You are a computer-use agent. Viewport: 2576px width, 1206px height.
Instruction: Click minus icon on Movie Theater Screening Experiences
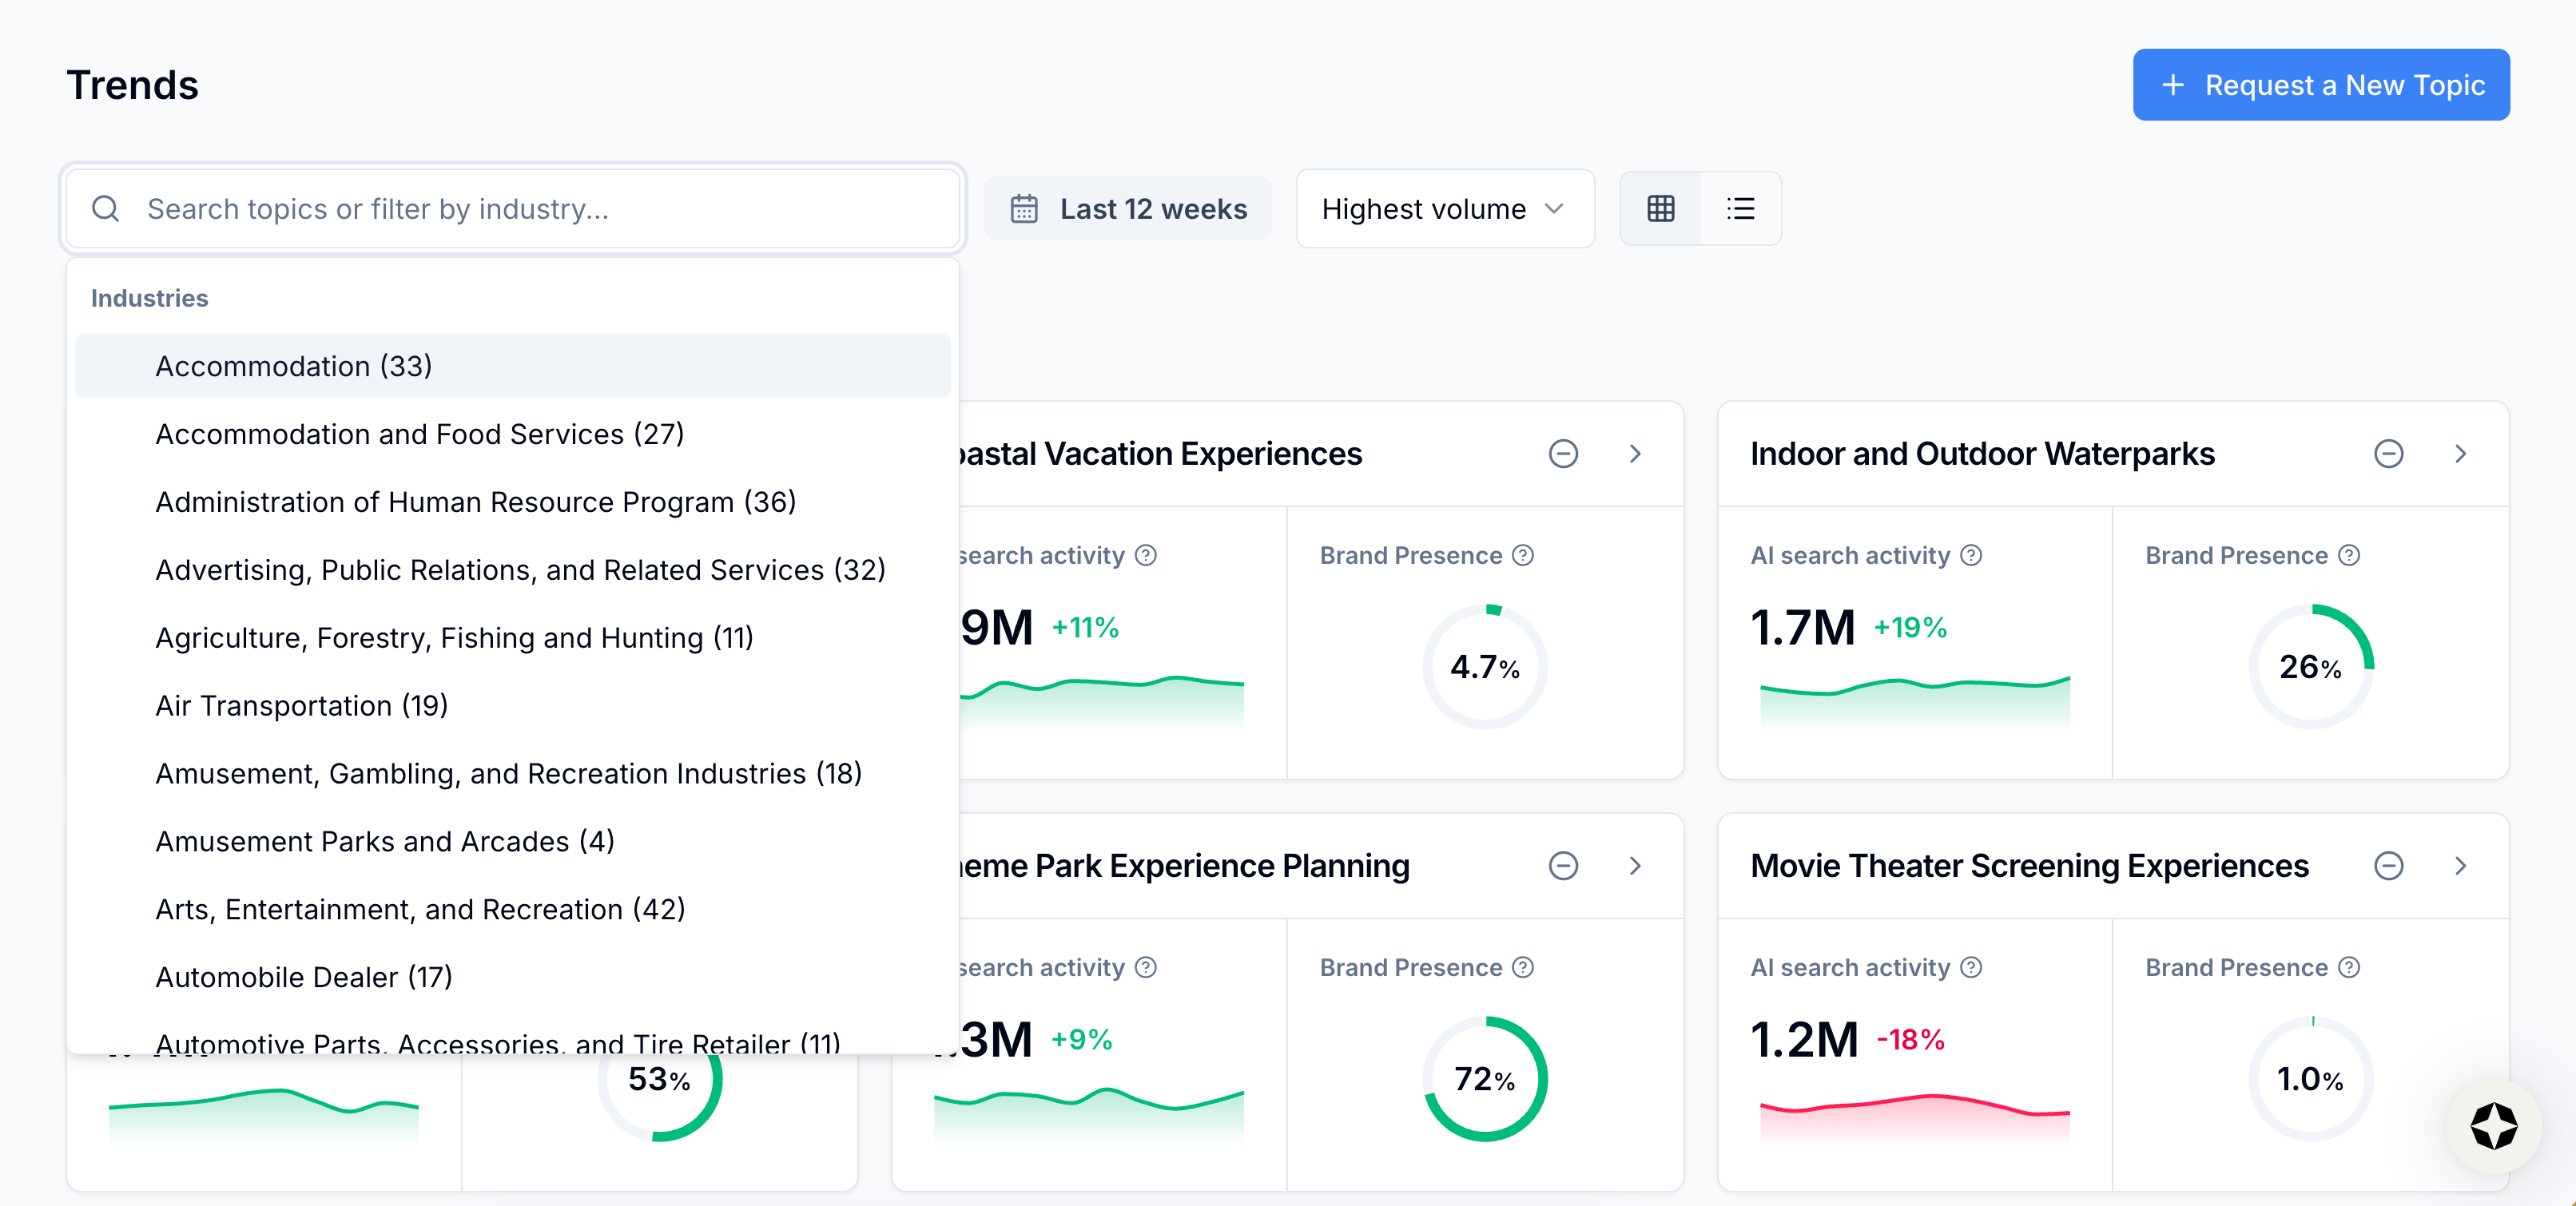pyautogui.click(x=2388, y=865)
